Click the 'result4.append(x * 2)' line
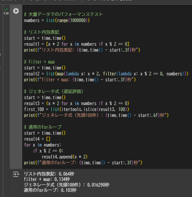192x197 pixels. (65, 157)
